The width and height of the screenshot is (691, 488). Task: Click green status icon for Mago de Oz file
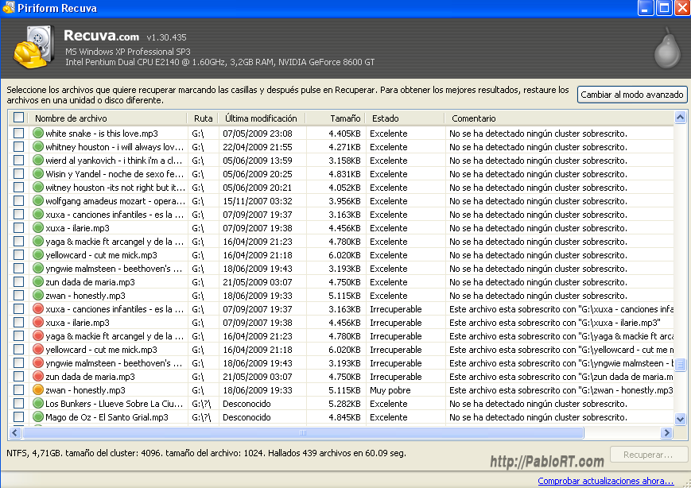point(37,417)
